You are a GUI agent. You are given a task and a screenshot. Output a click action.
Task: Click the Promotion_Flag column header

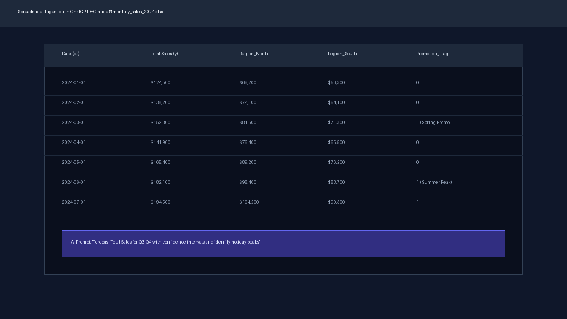click(432, 54)
